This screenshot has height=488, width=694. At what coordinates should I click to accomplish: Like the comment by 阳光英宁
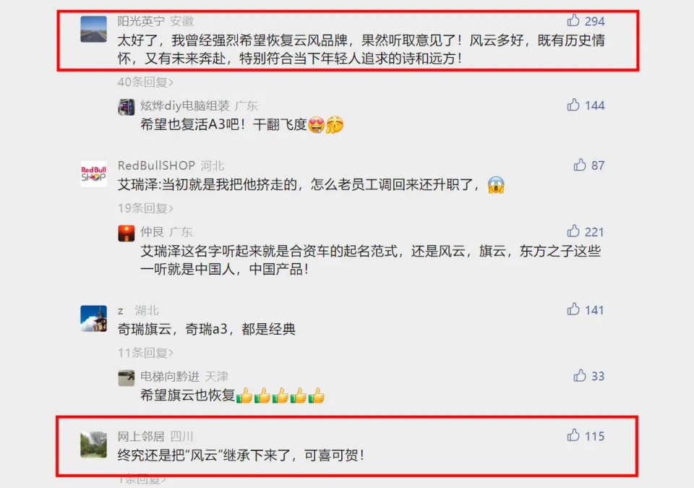(x=573, y=20)
